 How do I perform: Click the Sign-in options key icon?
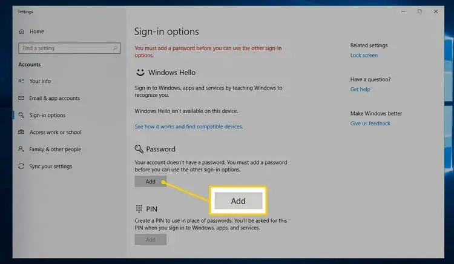tap(21, 115)
